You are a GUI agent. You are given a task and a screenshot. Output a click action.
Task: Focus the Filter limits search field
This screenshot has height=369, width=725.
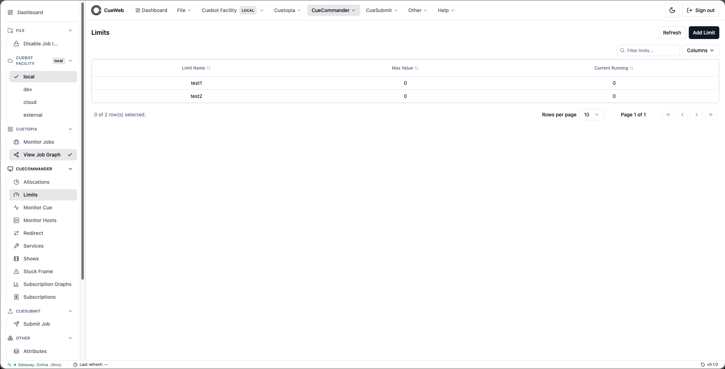(648, 50)
